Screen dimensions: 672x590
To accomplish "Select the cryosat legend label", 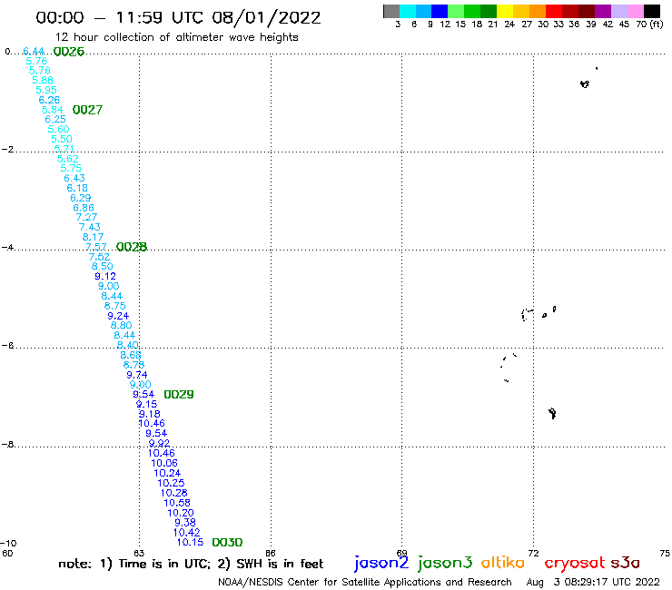I will tap(575, 563).
